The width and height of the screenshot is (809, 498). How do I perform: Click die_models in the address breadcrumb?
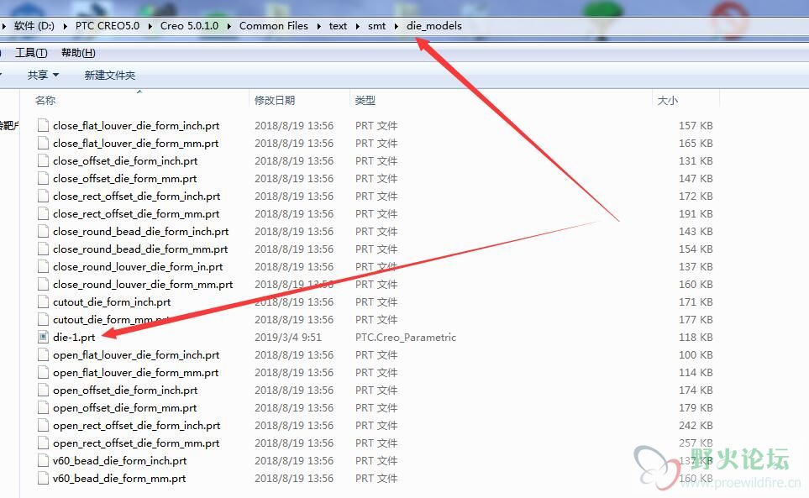click(434, 26)
